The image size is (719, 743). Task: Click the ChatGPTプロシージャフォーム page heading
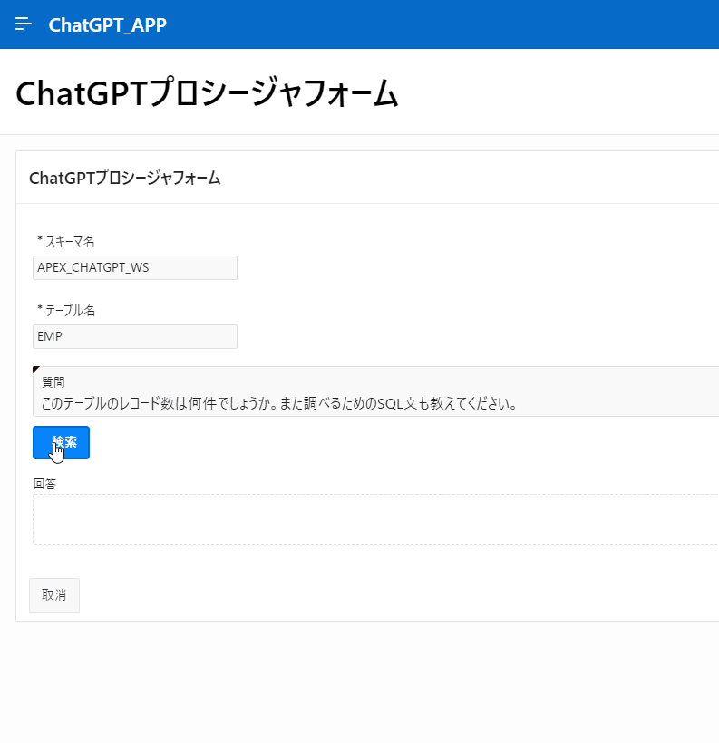(x=207, y=93)
